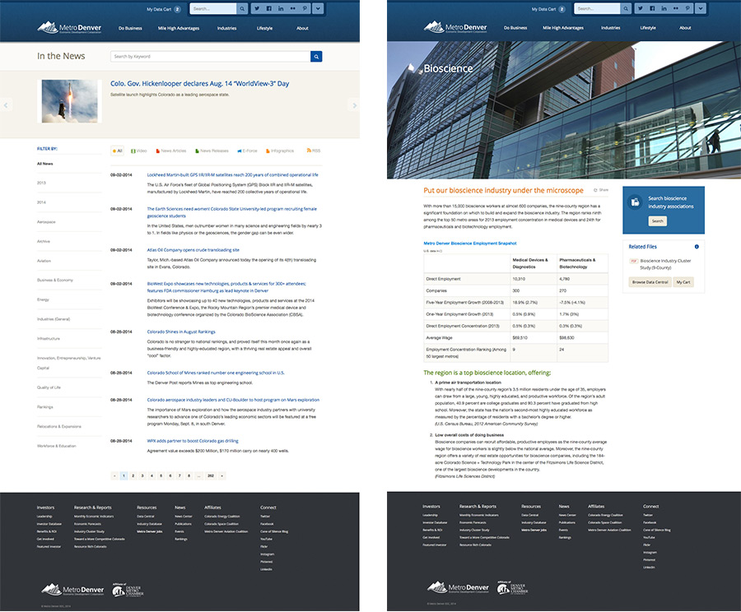
Task: Expand social dropdown arrow in Bioscience header
Action: tap(701, 8)
